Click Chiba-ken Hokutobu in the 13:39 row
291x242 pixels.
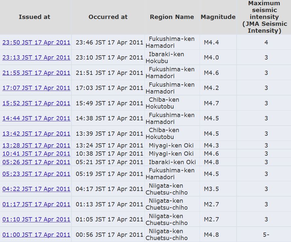[x=163, y=133]
